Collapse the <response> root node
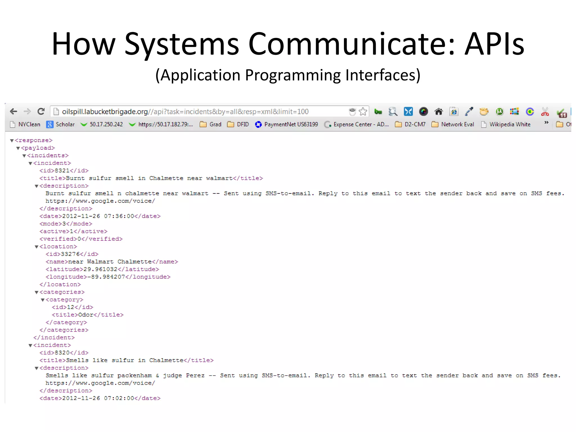 tap(12, 140)
